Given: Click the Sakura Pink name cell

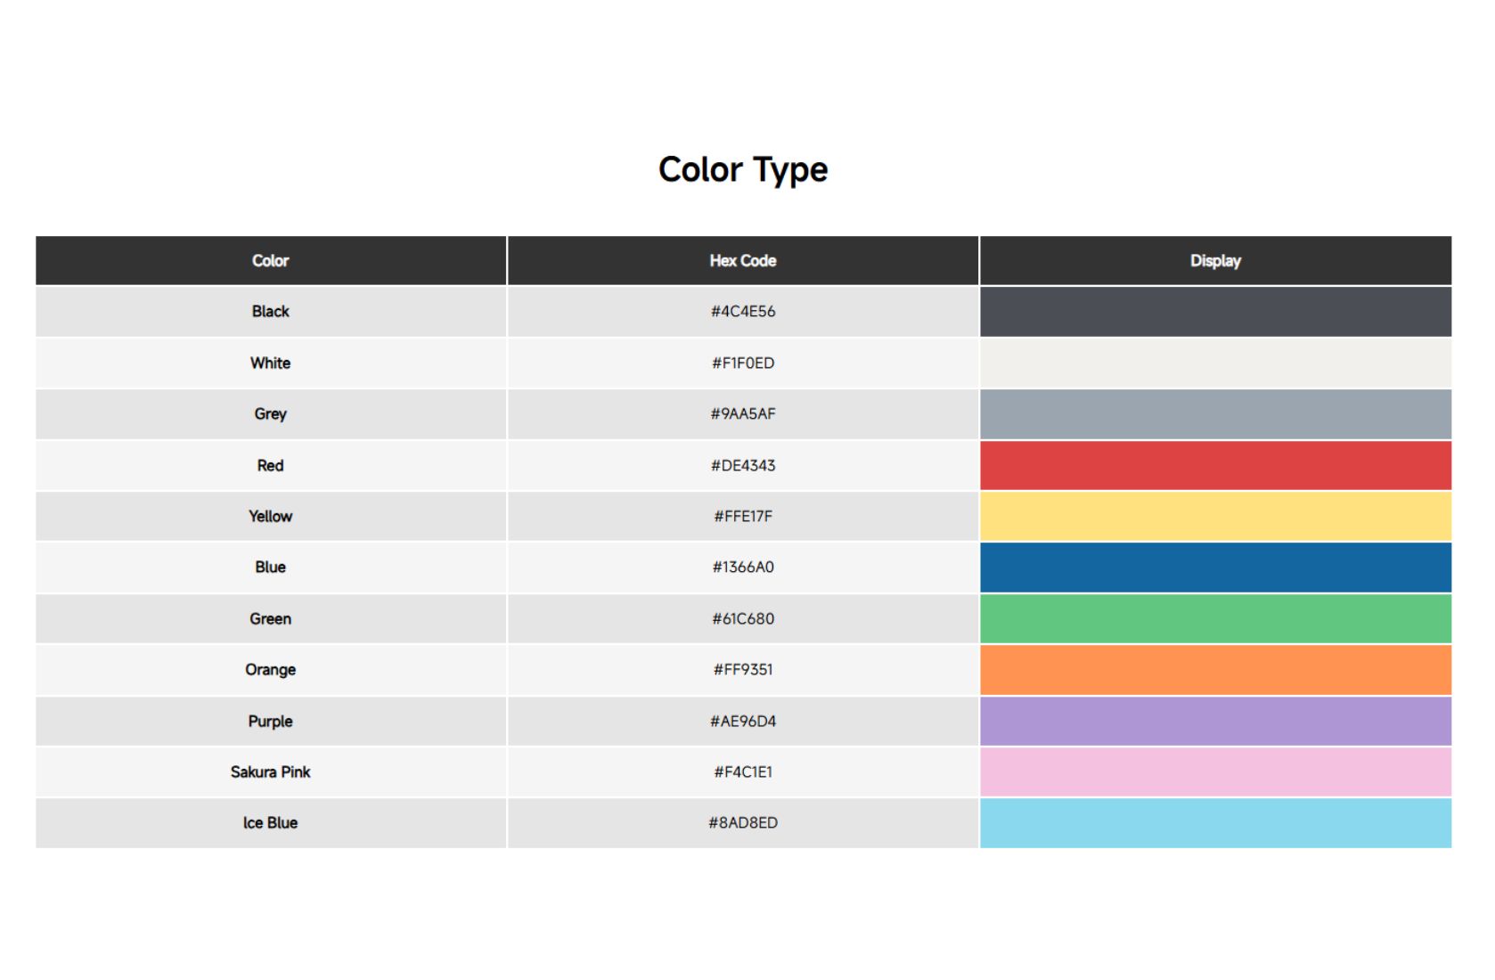Looking at the screenshot, I should (x=270, y=772).
